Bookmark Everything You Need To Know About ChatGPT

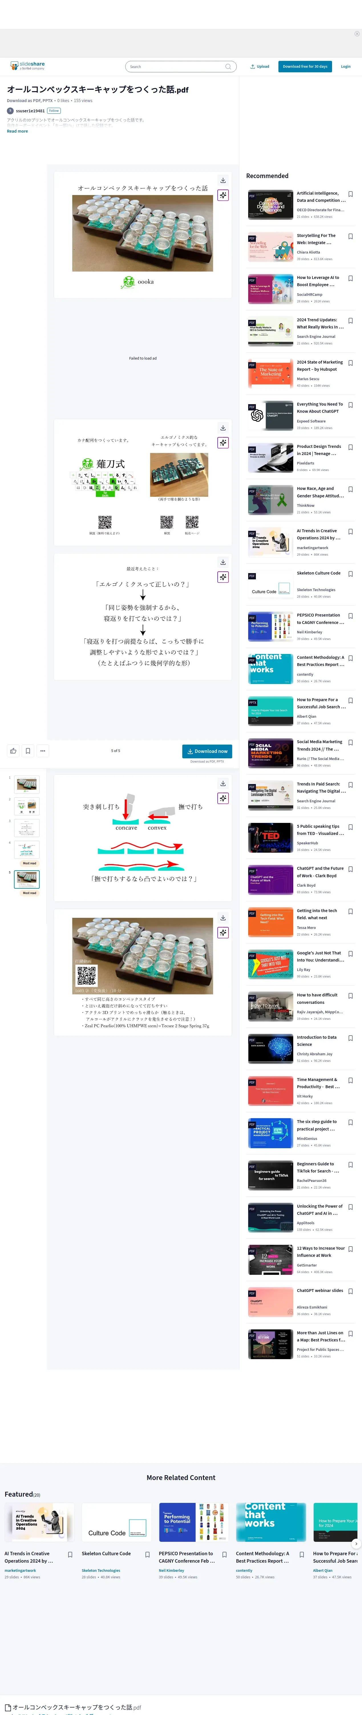pyautogui.click(x=351, y=405)
